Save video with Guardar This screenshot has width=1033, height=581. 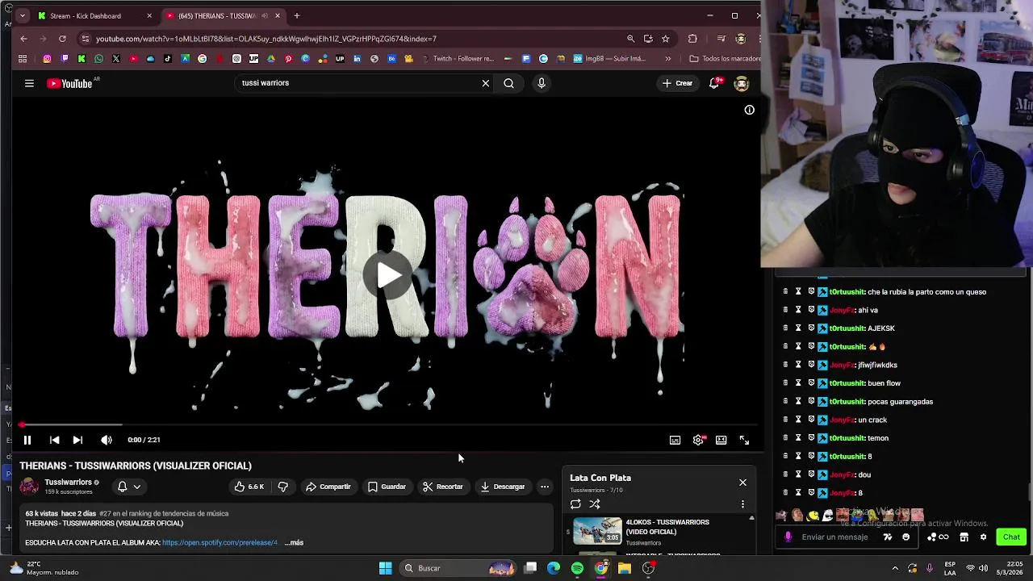pyautogui.click(x=387, y=487)
